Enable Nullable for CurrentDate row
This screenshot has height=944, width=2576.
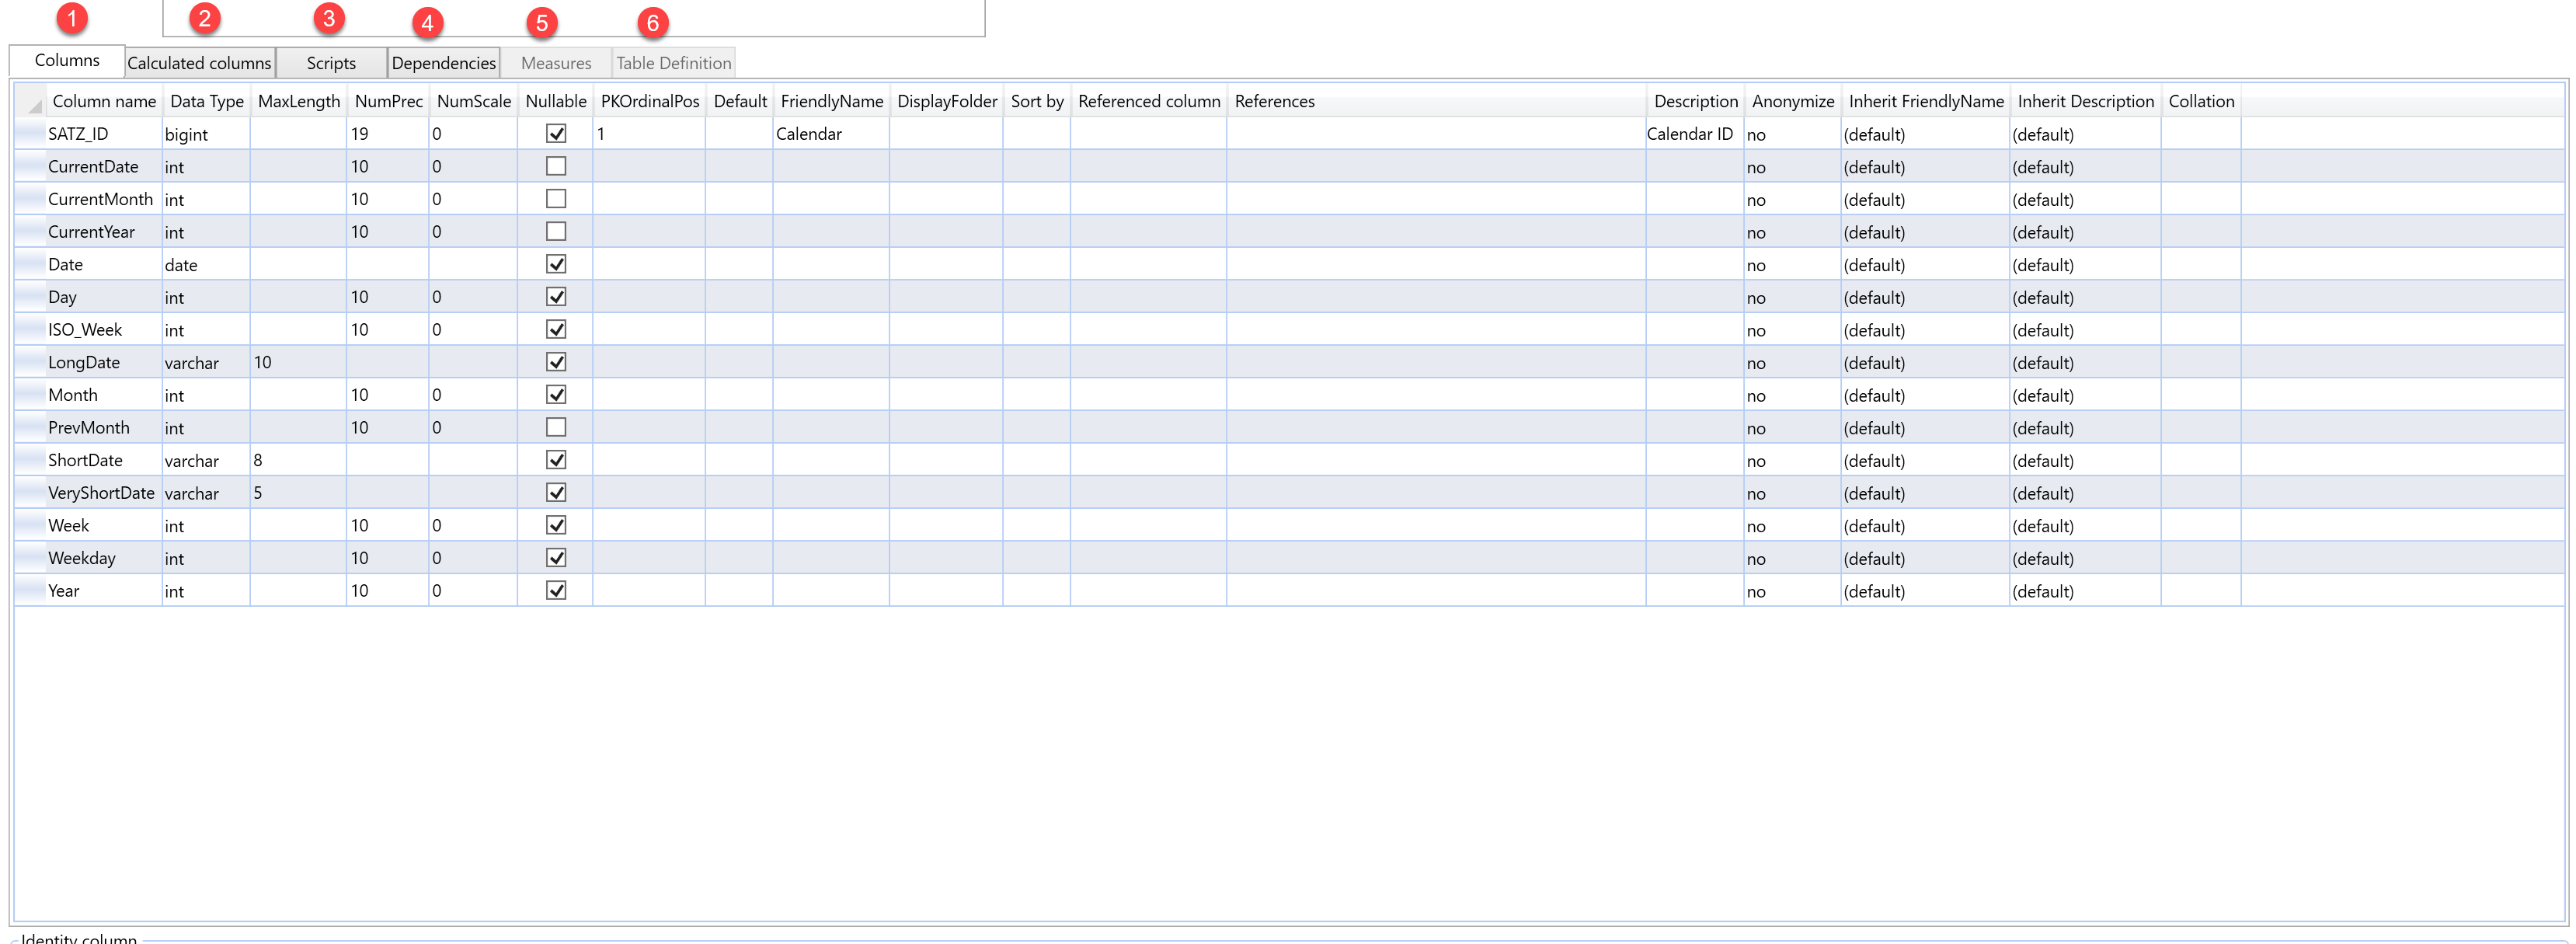tap(556, 166)
